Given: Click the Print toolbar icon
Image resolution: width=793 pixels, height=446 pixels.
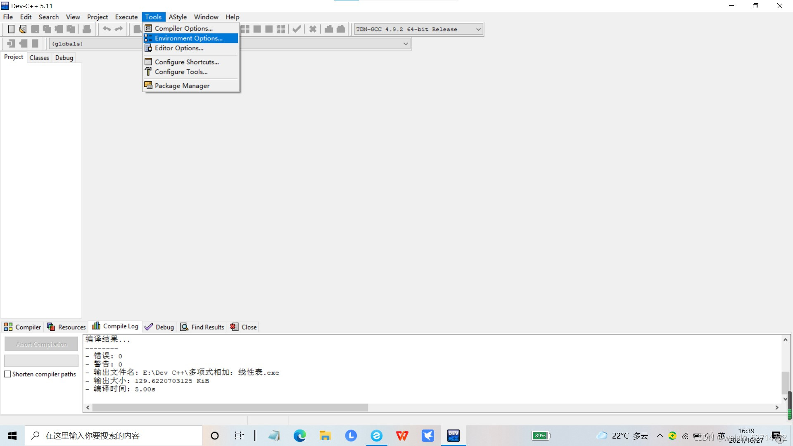Looking at the screenshot, I should click(x=87, y=29).
